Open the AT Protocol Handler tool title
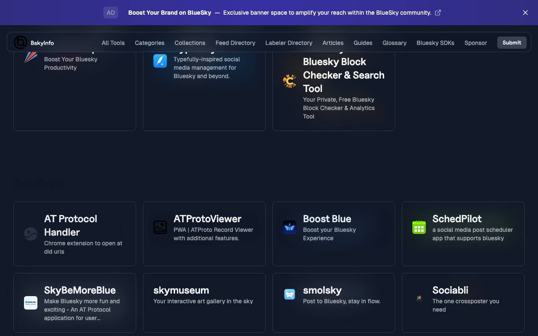This screenshot has width=538, height=336. point(71,226)
